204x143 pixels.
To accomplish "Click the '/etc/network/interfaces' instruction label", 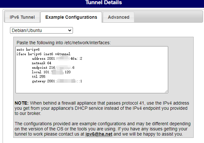I will tap(64, 43).
